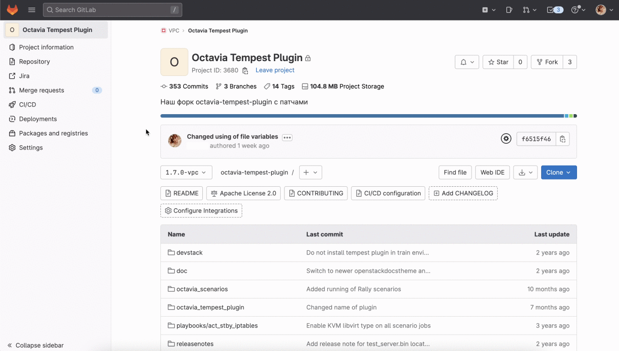Star the Octavia Tempest Plugin project

click(498, 62)
